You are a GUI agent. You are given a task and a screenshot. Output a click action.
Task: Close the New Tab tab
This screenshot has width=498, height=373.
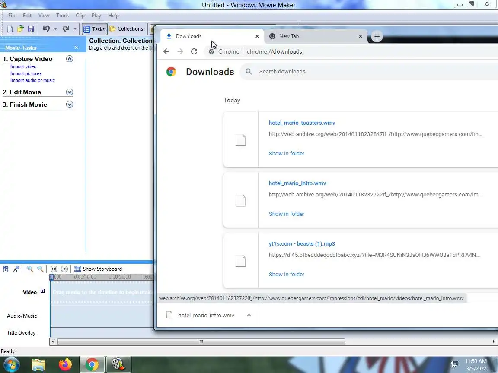(x=361, y=36)
